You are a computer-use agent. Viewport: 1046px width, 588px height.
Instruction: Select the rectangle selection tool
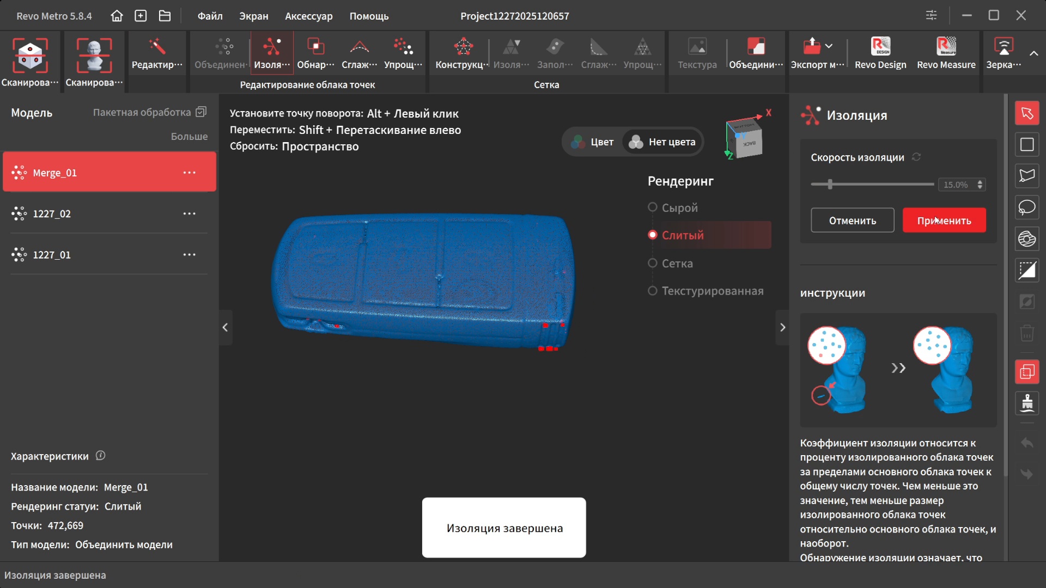point(1027,144)
